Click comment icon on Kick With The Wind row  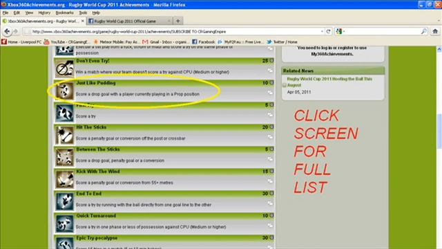pos(270,181)
